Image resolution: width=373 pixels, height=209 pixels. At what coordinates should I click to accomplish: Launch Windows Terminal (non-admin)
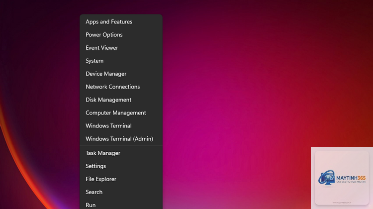tap(121, 126)
